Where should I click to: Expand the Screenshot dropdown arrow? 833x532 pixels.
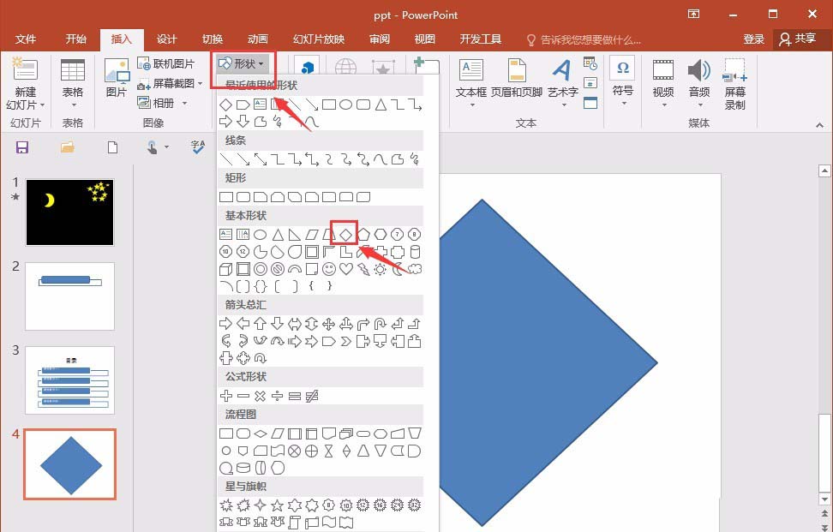(201, 83)
